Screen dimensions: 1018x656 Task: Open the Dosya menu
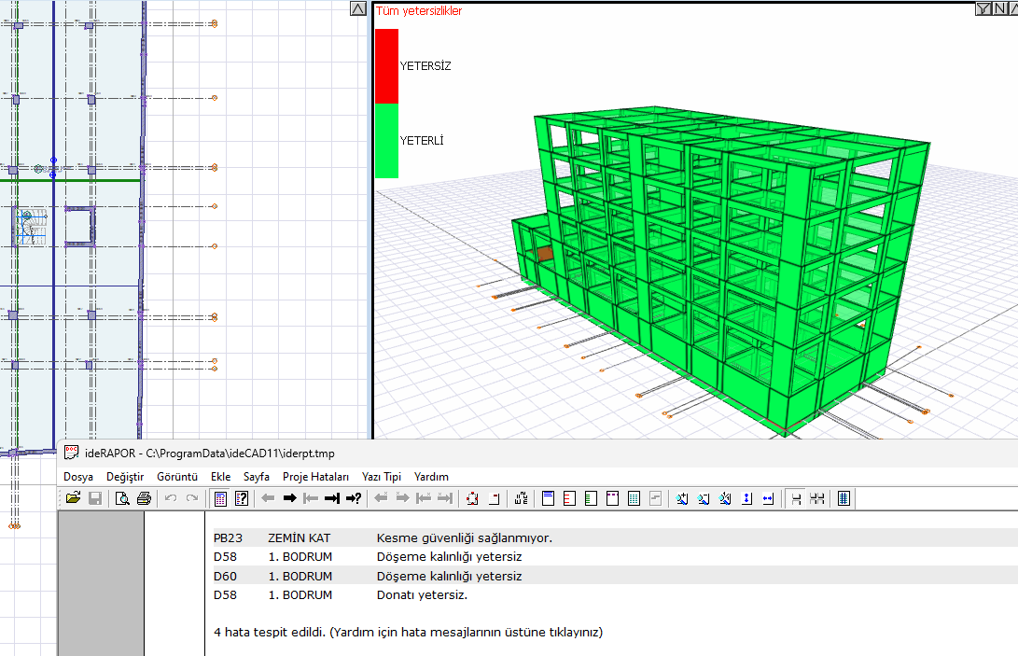click(x=78, y=477)
